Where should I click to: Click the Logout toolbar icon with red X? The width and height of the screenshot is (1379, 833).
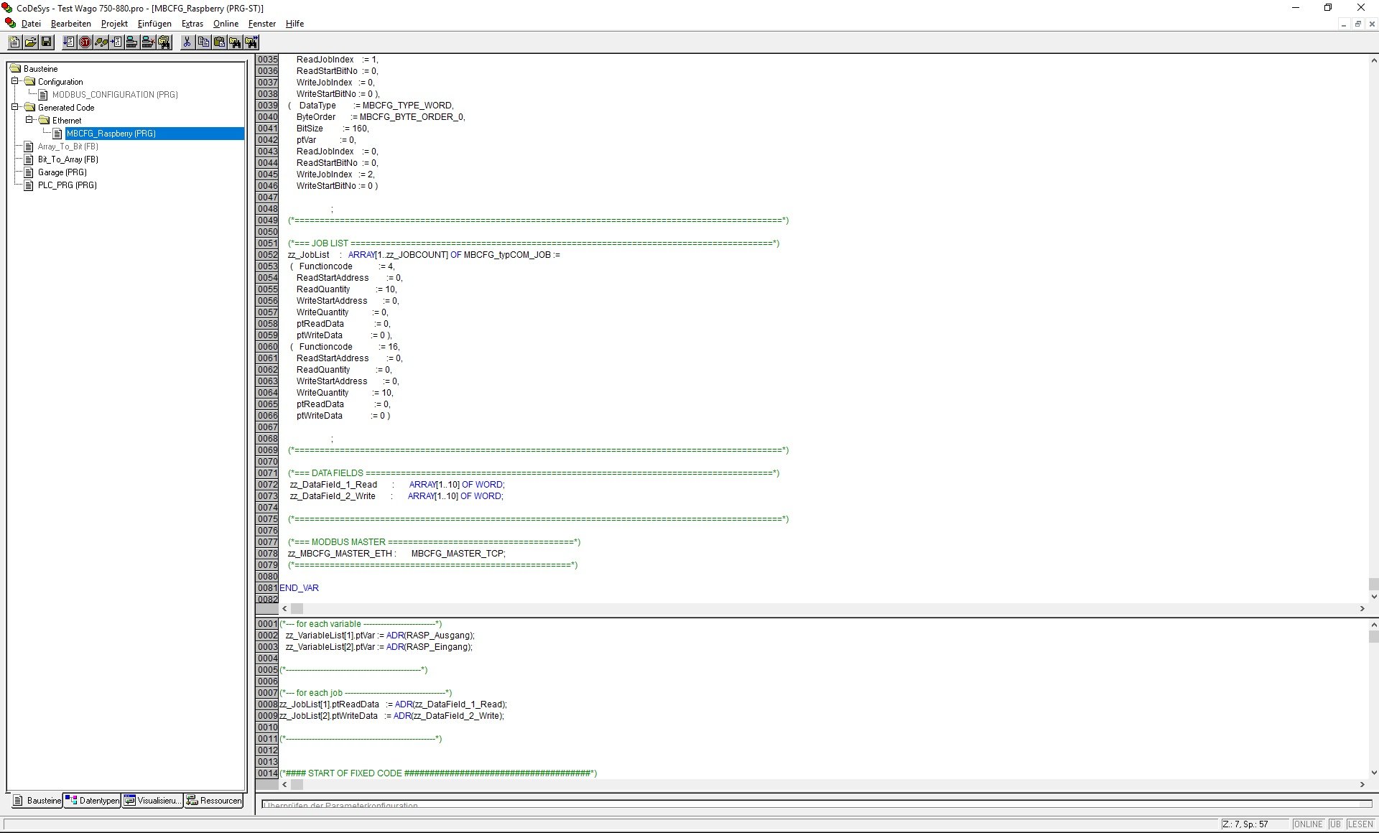[x=148, y=42]
